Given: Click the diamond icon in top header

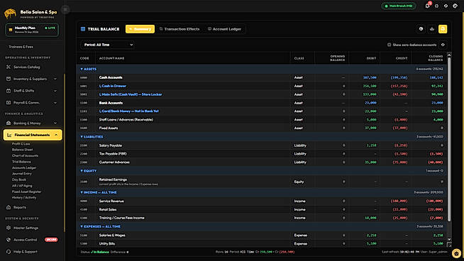Looking at the screenshot, I should tap(446, 6).
